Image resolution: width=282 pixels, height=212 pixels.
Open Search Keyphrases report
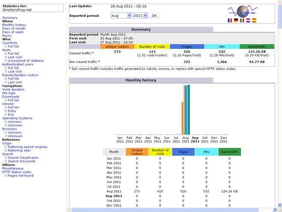(x=23, y=158)
